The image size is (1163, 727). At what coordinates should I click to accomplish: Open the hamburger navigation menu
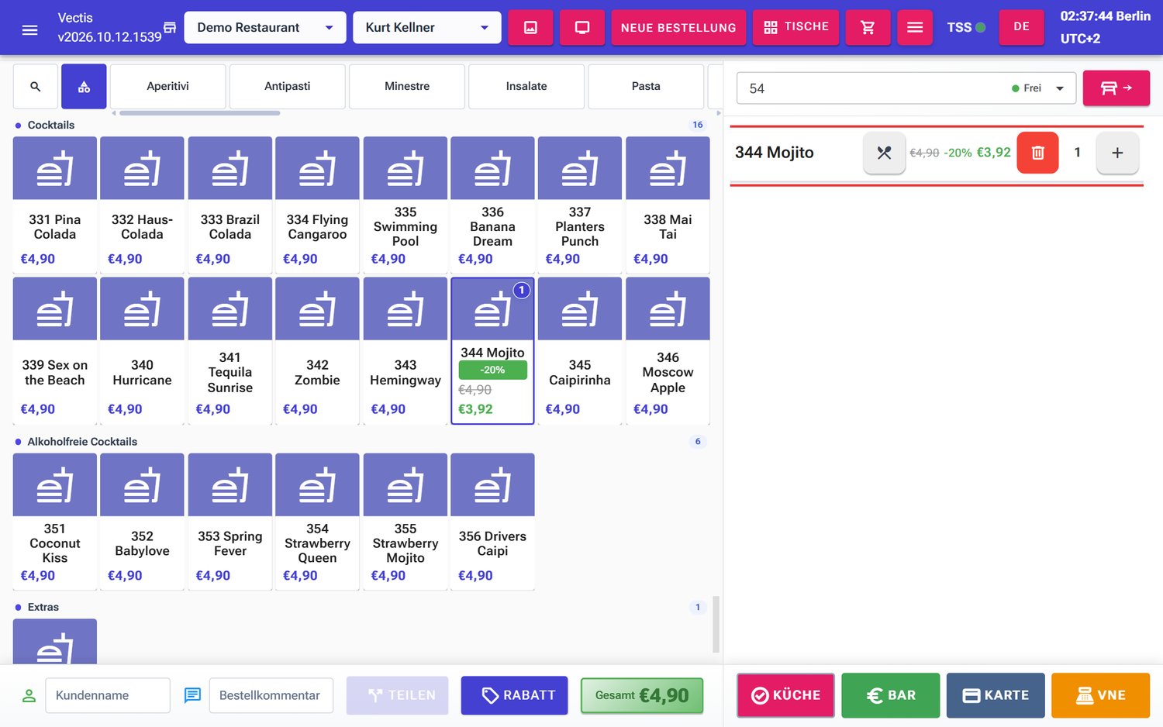coord(30,29)
